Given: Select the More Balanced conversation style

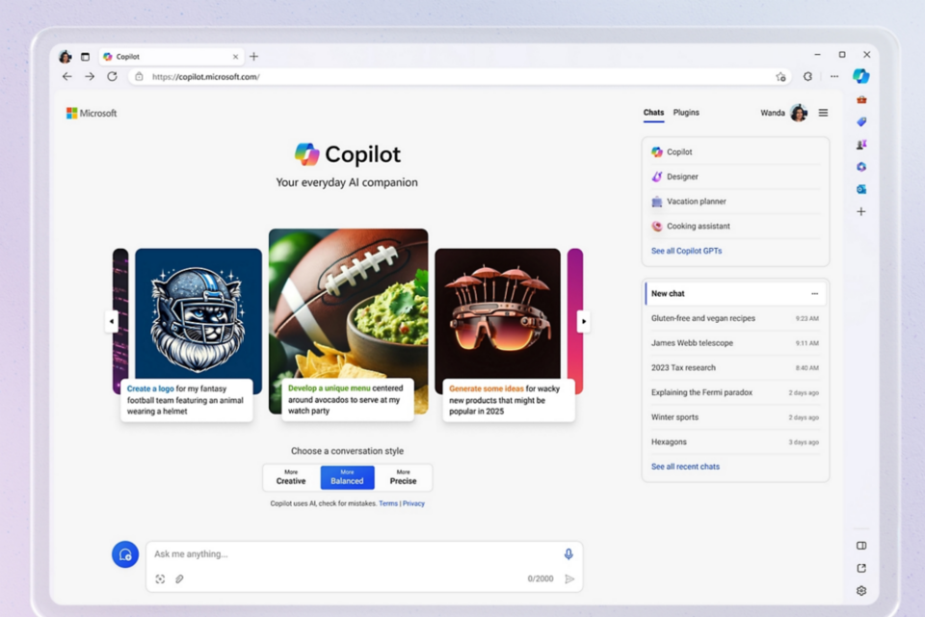Looking at the screenshot, I should coord(347,477).
